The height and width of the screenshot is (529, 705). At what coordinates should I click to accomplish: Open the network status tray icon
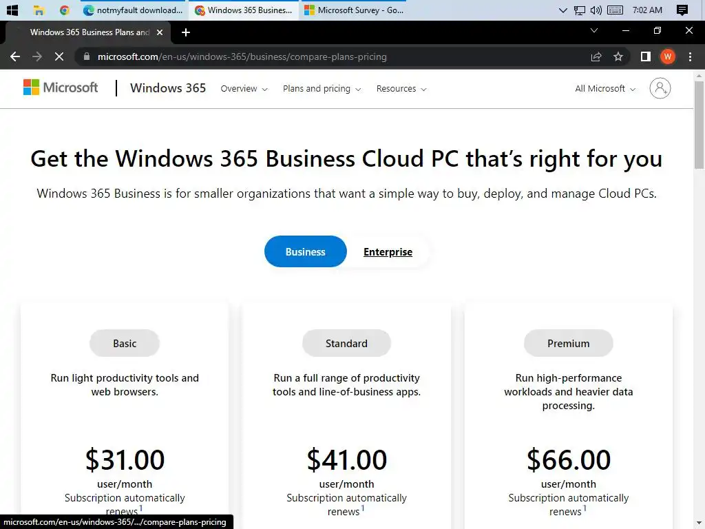[580, 10]
